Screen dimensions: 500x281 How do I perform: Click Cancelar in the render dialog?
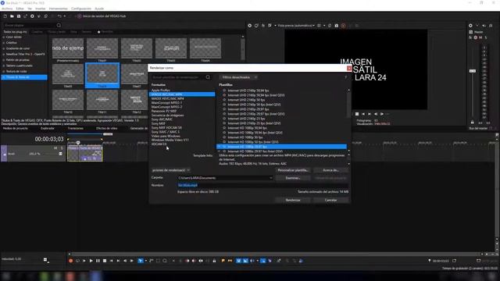coord(330,200)
